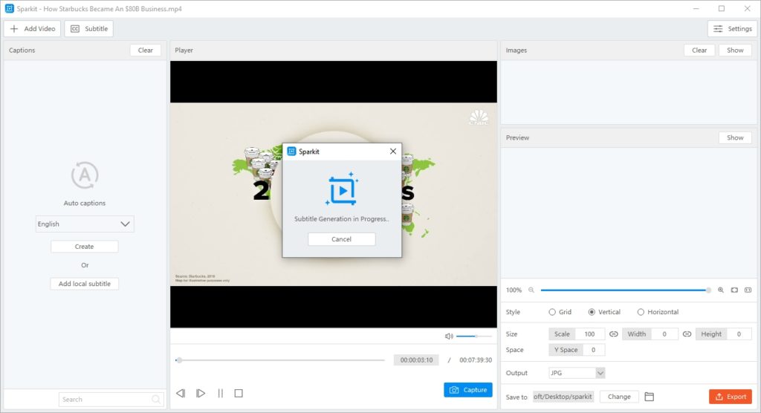This screenshot has width=761, height=413.
Task: Open the English language dropdown
Action: (85, 224)
